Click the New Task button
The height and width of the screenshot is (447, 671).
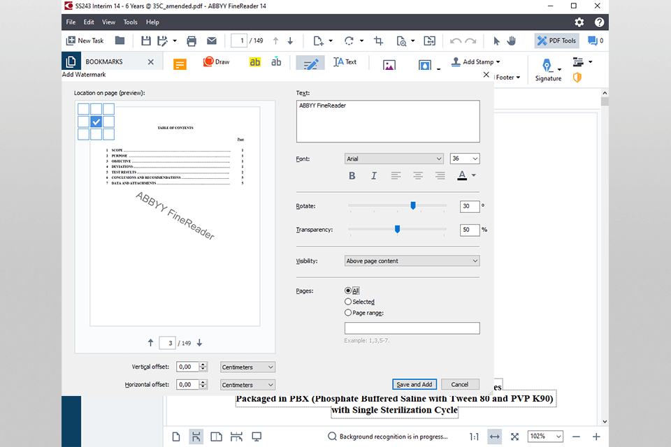(85, 41)
